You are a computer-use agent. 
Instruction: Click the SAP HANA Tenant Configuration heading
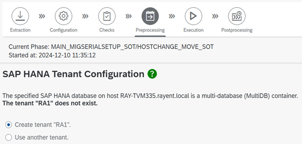[x=73, y=74]
